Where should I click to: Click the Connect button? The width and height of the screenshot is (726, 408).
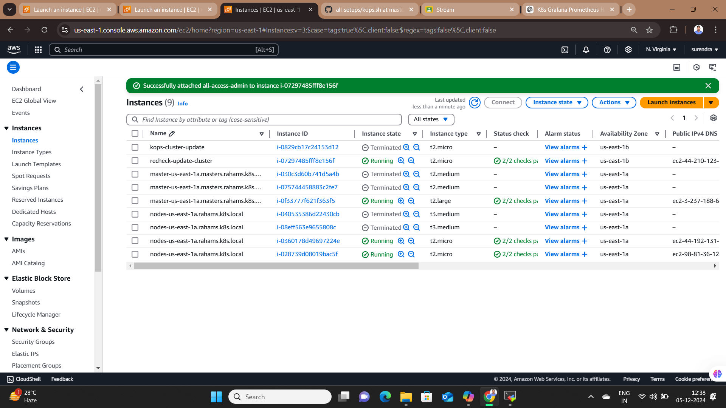click(x=503, y=102)
